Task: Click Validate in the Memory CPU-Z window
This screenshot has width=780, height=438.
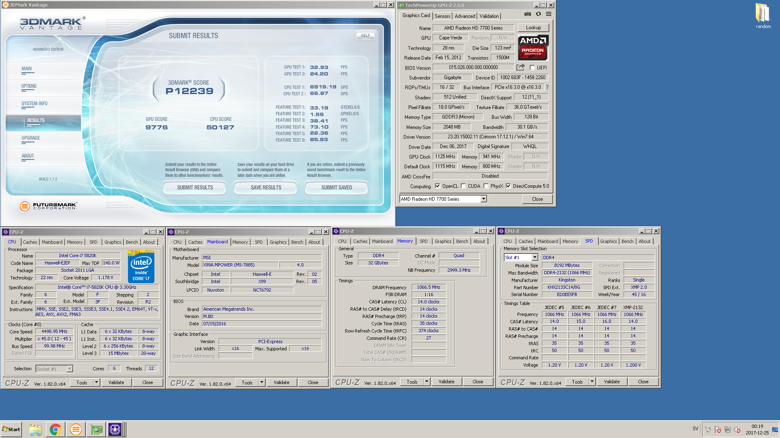Action: (446, 382)
